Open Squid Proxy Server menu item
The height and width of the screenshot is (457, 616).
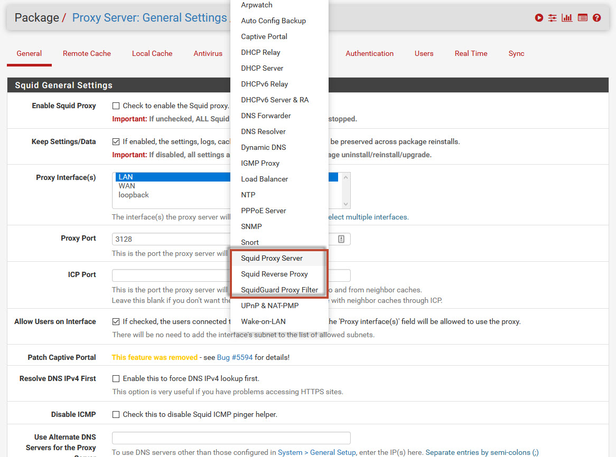tap(279, 258)
